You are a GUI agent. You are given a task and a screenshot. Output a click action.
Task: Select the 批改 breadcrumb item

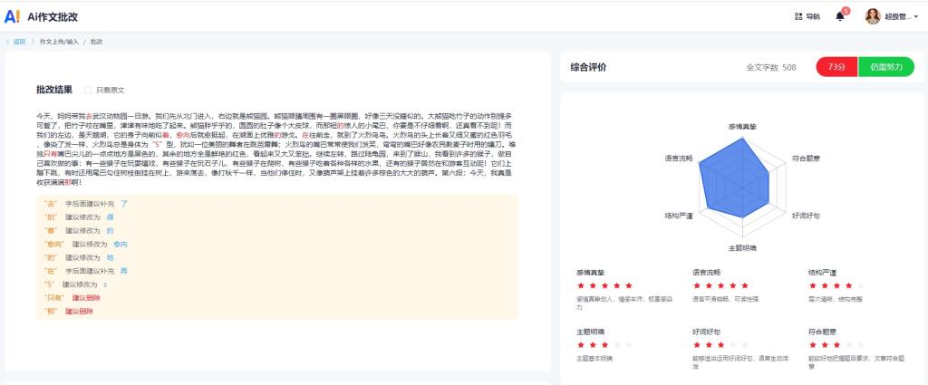tap(96, 42)
